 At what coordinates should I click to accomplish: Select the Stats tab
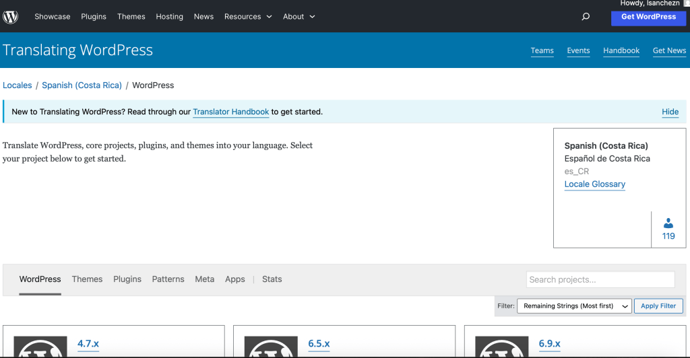pos(272,279)
